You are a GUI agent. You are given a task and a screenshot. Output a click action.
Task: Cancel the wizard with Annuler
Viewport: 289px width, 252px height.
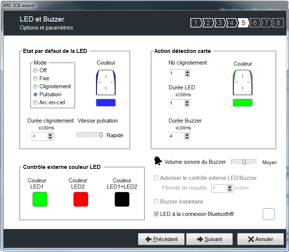tap(260, 239)
